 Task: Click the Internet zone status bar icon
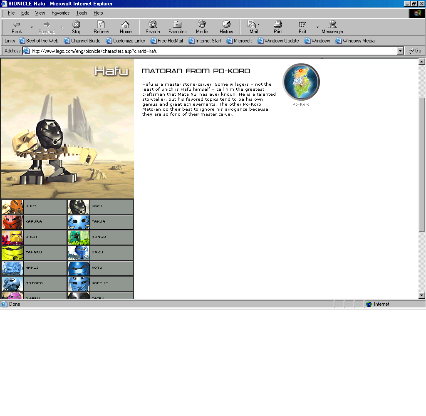tap(369, 305)
